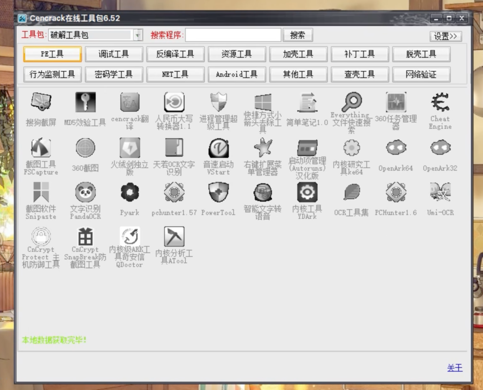This screenshot has height=390, width=483.
Task: Switch to 密码学工具 category
Action: click(114, 74)
